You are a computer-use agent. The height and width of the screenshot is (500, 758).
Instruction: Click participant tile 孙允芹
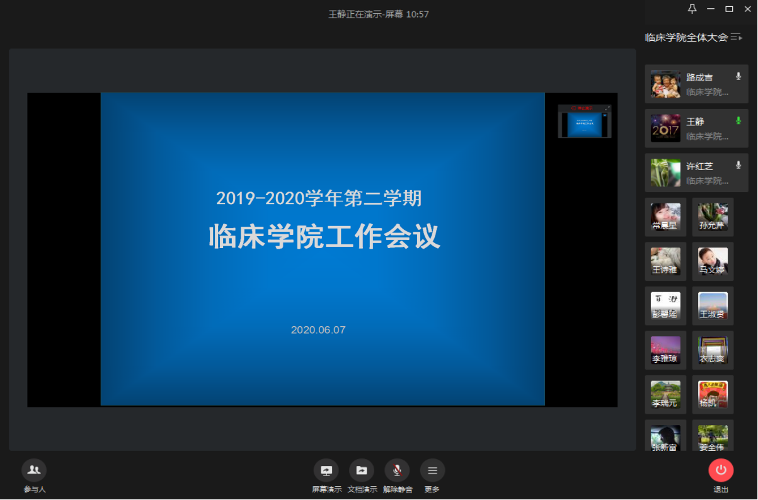(713, 217)
